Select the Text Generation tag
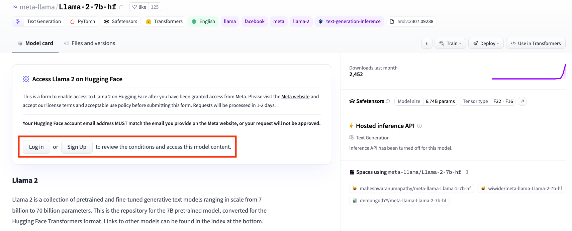Image resolution: width=572 pixels, height=231 pixels. pos(38,21)
